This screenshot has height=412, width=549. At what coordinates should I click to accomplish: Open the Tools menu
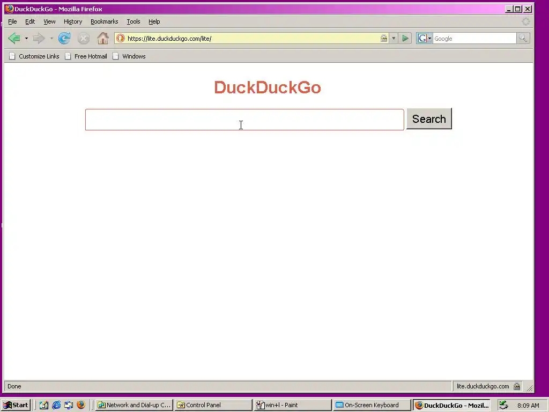133,21
